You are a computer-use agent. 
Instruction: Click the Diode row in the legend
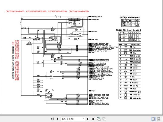coord(130,89)
